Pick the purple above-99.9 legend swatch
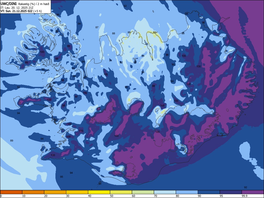264x198 pixels. point(253,192)
